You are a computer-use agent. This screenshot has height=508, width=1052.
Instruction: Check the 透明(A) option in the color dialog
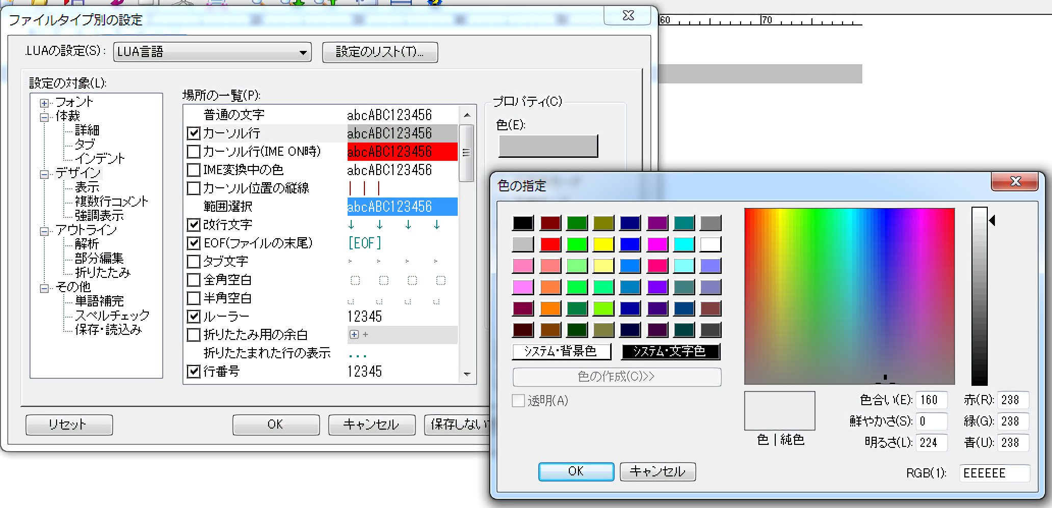point(517,401)
